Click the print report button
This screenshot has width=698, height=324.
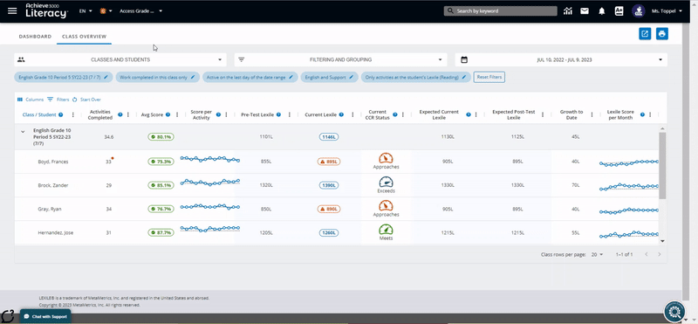[x=662, y=34]
